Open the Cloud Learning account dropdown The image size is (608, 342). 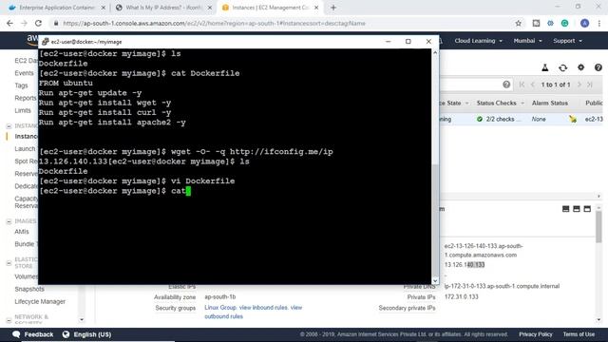point(478,41)
